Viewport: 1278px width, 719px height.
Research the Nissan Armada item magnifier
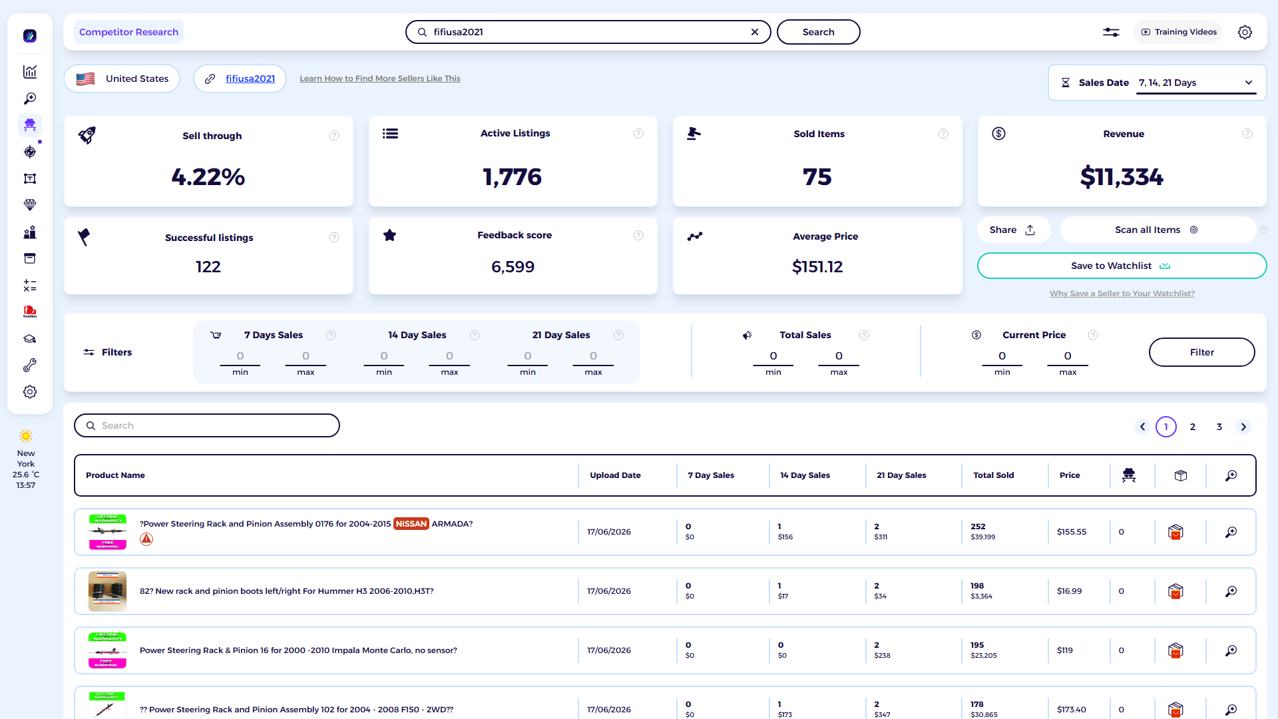coord(1231,532)
